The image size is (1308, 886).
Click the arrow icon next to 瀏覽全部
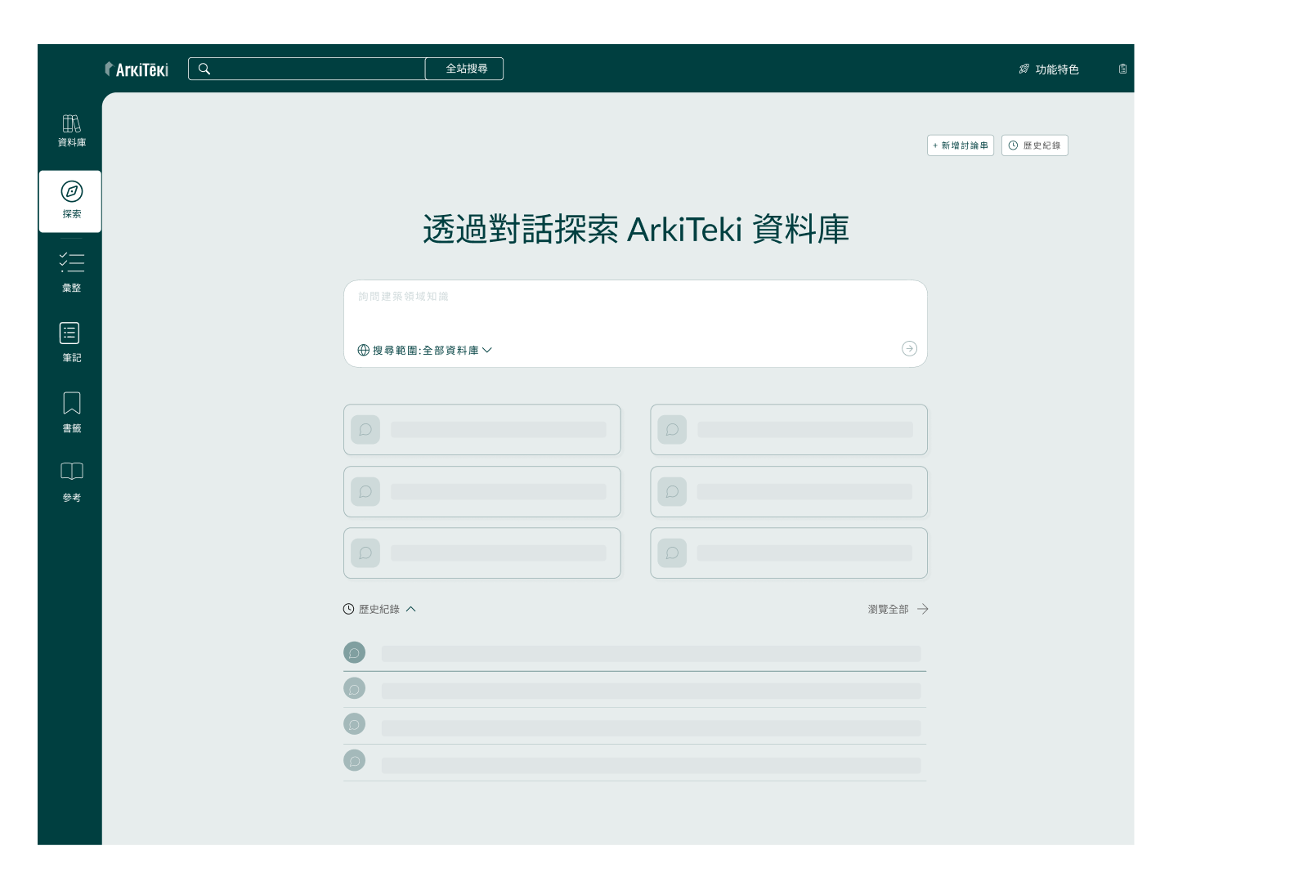pos(923,609)
